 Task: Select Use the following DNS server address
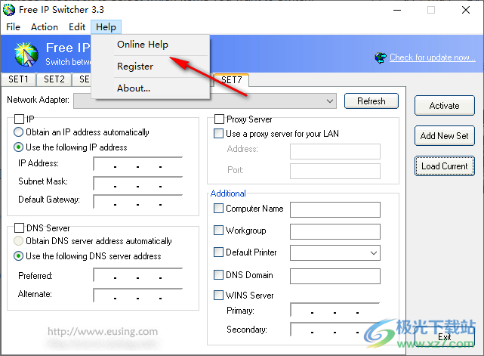19,256
